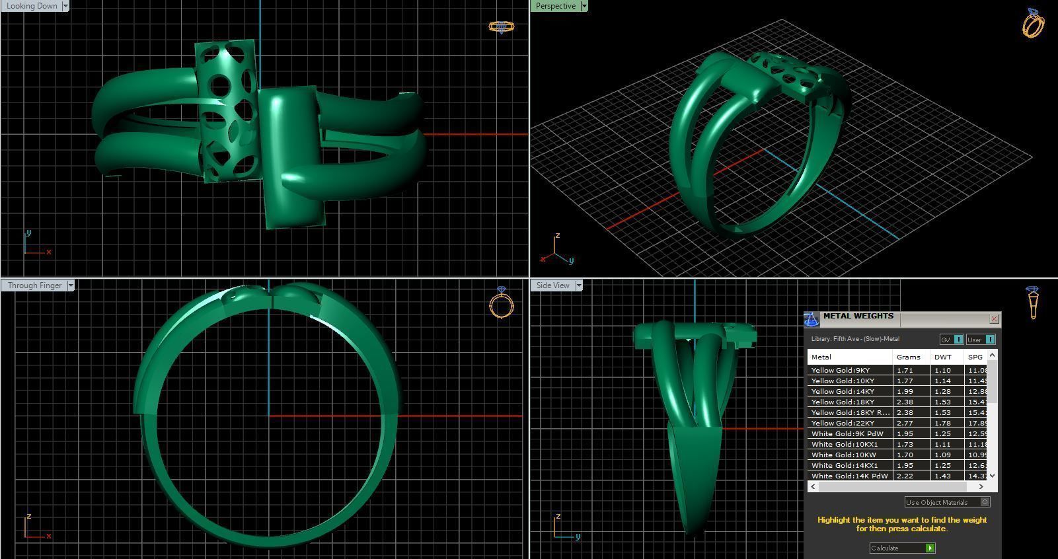
Task: Click the Through Finger ring view icon
Action: (502, 303)
